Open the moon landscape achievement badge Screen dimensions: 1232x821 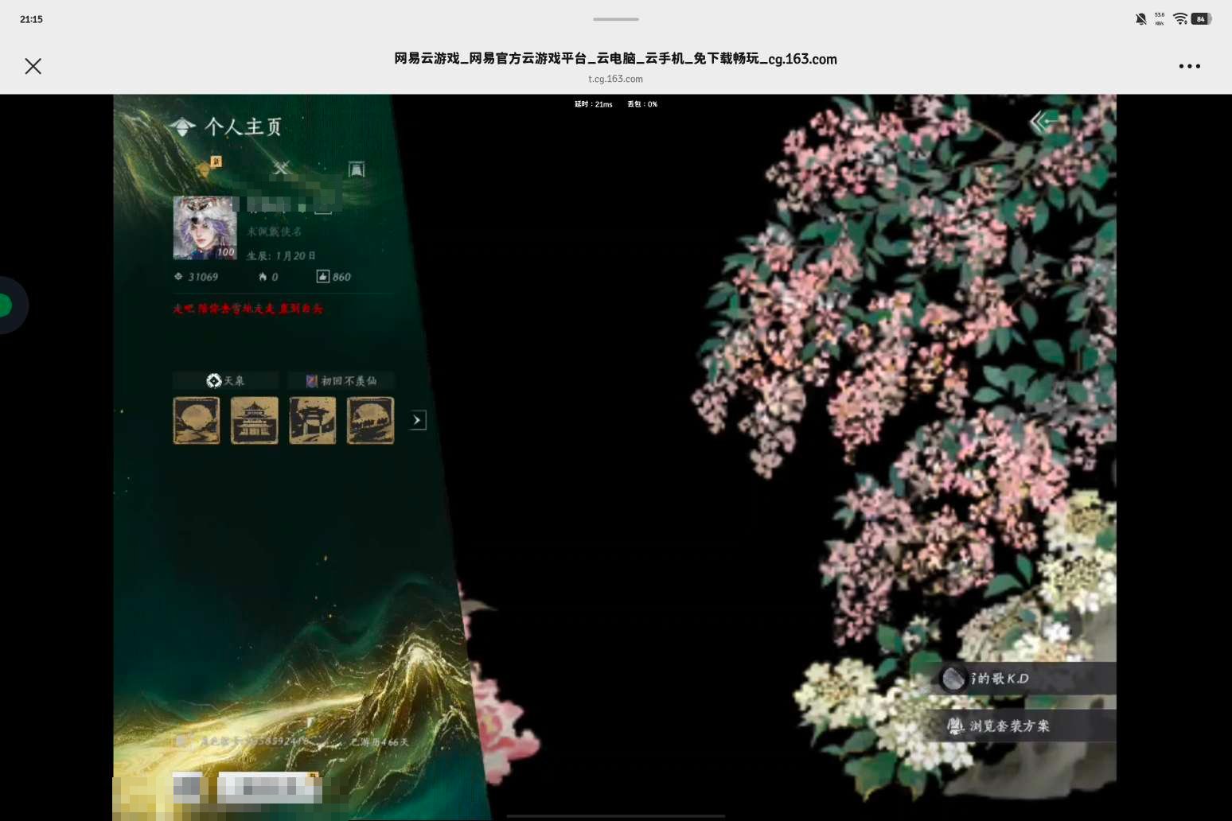point(197,420)
